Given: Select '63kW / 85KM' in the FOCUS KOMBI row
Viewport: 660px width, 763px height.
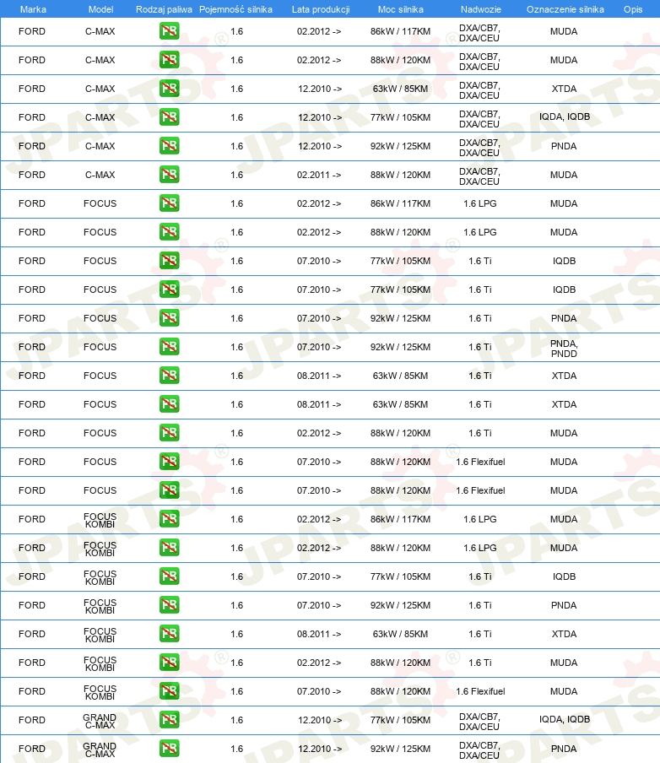Looking at the screenshot, I should (x=401, y=634).
